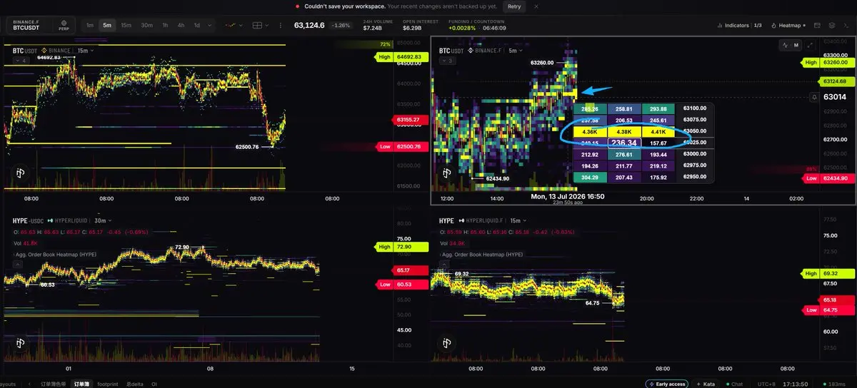
Task: Click the PERP globe market icon
Action: [65, 25]
